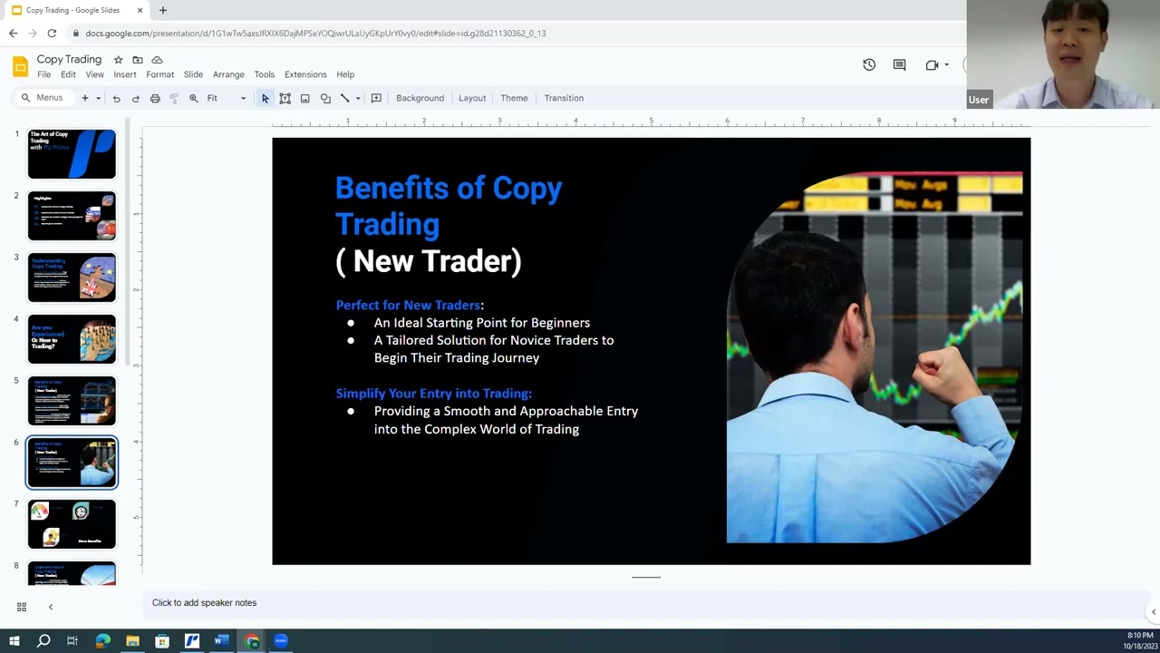This screenshot has width=1160, height=653.
Task: Select the Text box tool
Action: 285,98
